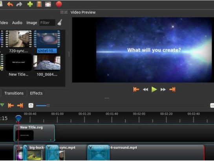Click the green Play button
This screenshot has width=214, height=161.
(154, 89)
